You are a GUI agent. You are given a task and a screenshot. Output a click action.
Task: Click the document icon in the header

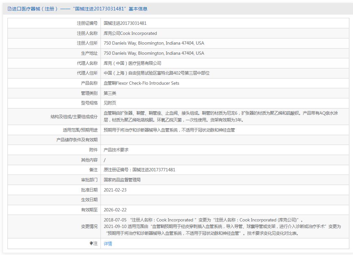click(x=9, y=9)
